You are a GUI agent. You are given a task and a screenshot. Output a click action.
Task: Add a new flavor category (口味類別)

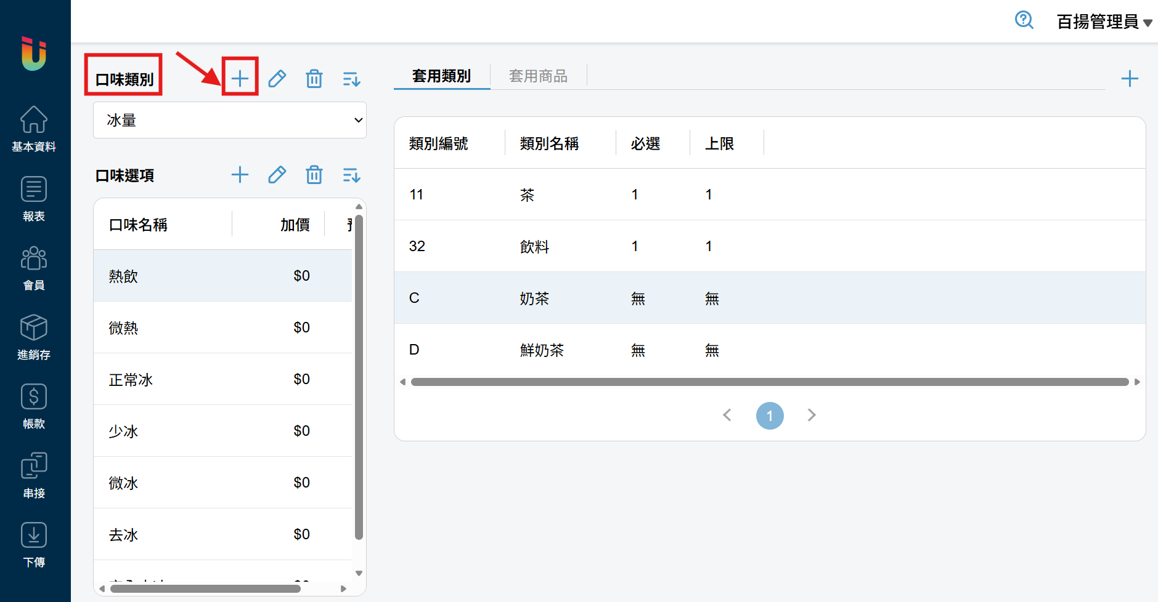240,78
